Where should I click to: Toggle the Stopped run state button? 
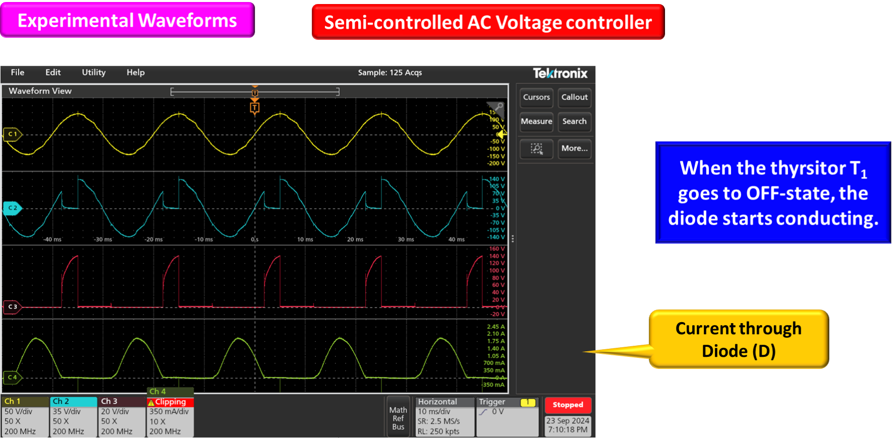click(568, 405)
